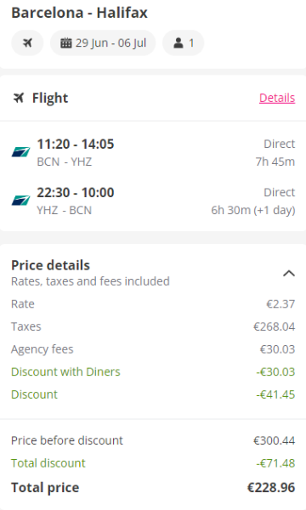Image resolution: width=306 pixels, height=510 pixels.
Task: Click the 6h 30m (+1 day) duration
Action: coord(253,210)
